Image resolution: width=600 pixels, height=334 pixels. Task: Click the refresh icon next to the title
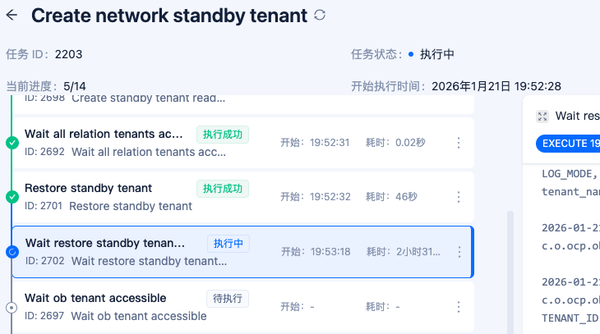click(x=320, y=15)
